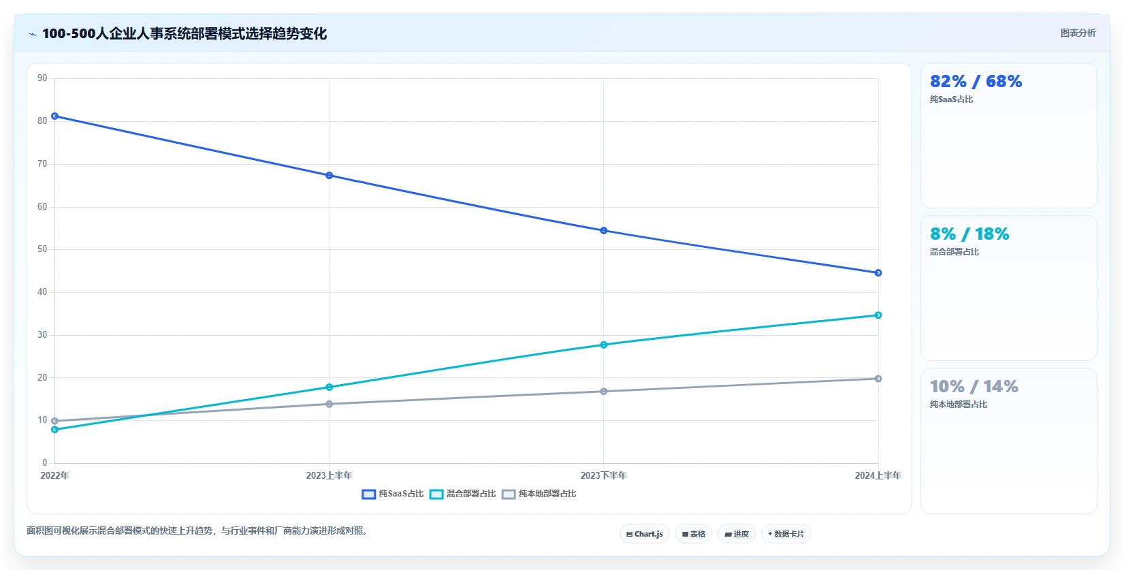Click the 纯本地部署占比 card label
The height and width of the screenshot is (570, 1124).
(x=959, y=405)
